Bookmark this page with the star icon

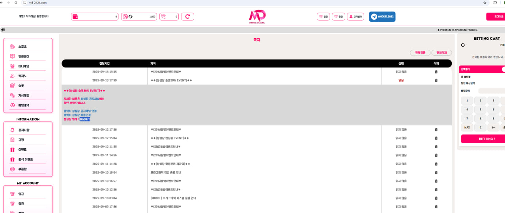(x=485, y=2)
